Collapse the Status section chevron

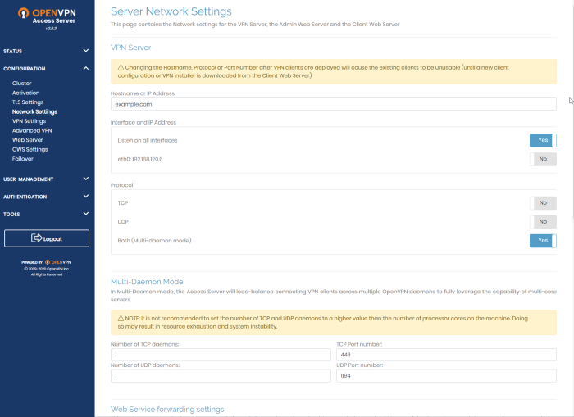pos(85,51)
